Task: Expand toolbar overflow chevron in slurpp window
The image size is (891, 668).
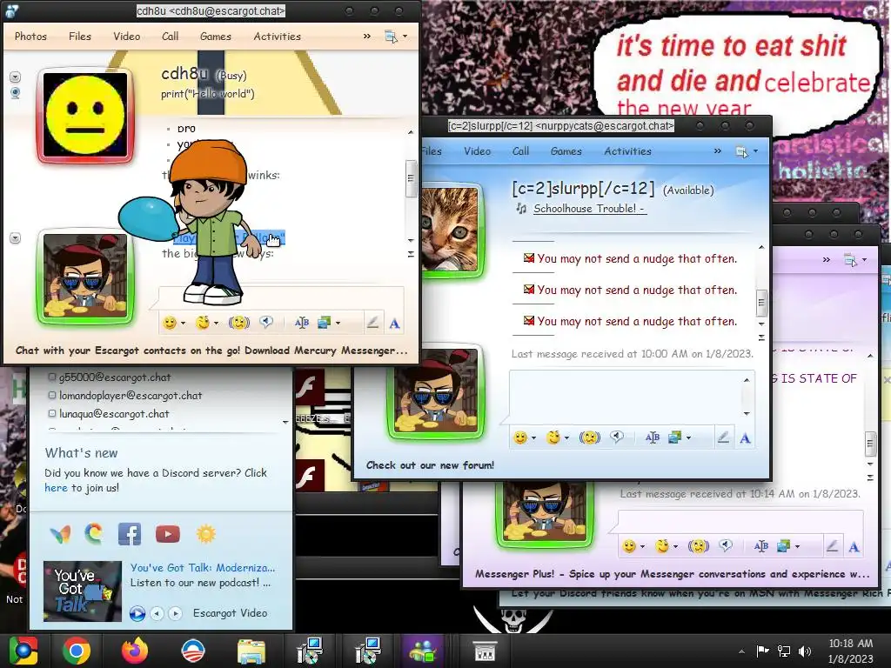Action: pyautogui.click(x=718, y=151)
